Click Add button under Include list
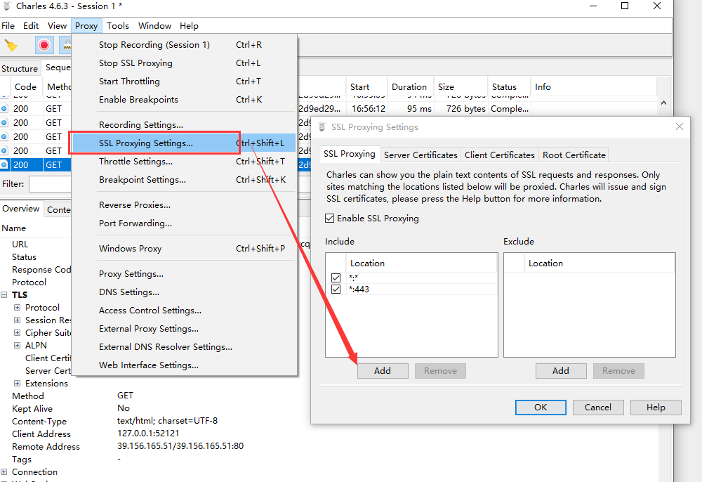Screen dimensions: 702x482 click(x=383, y=371)
